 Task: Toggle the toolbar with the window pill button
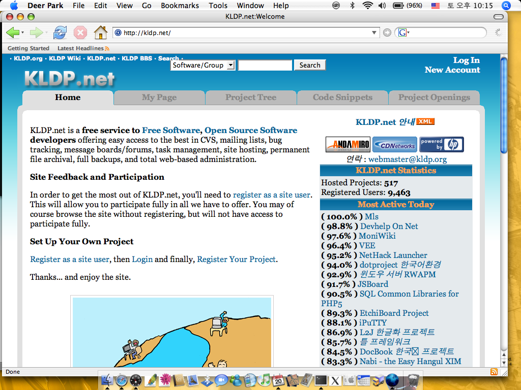(499, 17)
